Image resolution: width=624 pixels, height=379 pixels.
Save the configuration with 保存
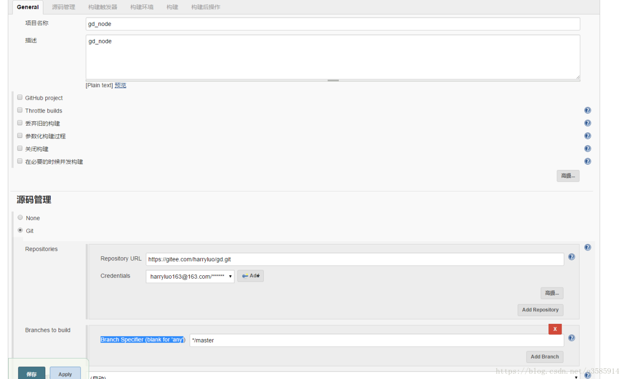pos(32,374)
